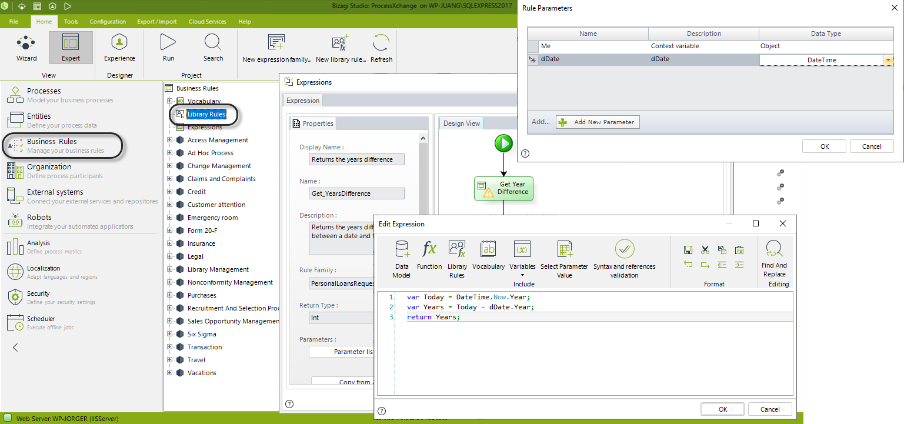This screenshot has width=904, height=424.
Task: Open Vocabulary in the expression toolbar
Action: pos(488,255)
